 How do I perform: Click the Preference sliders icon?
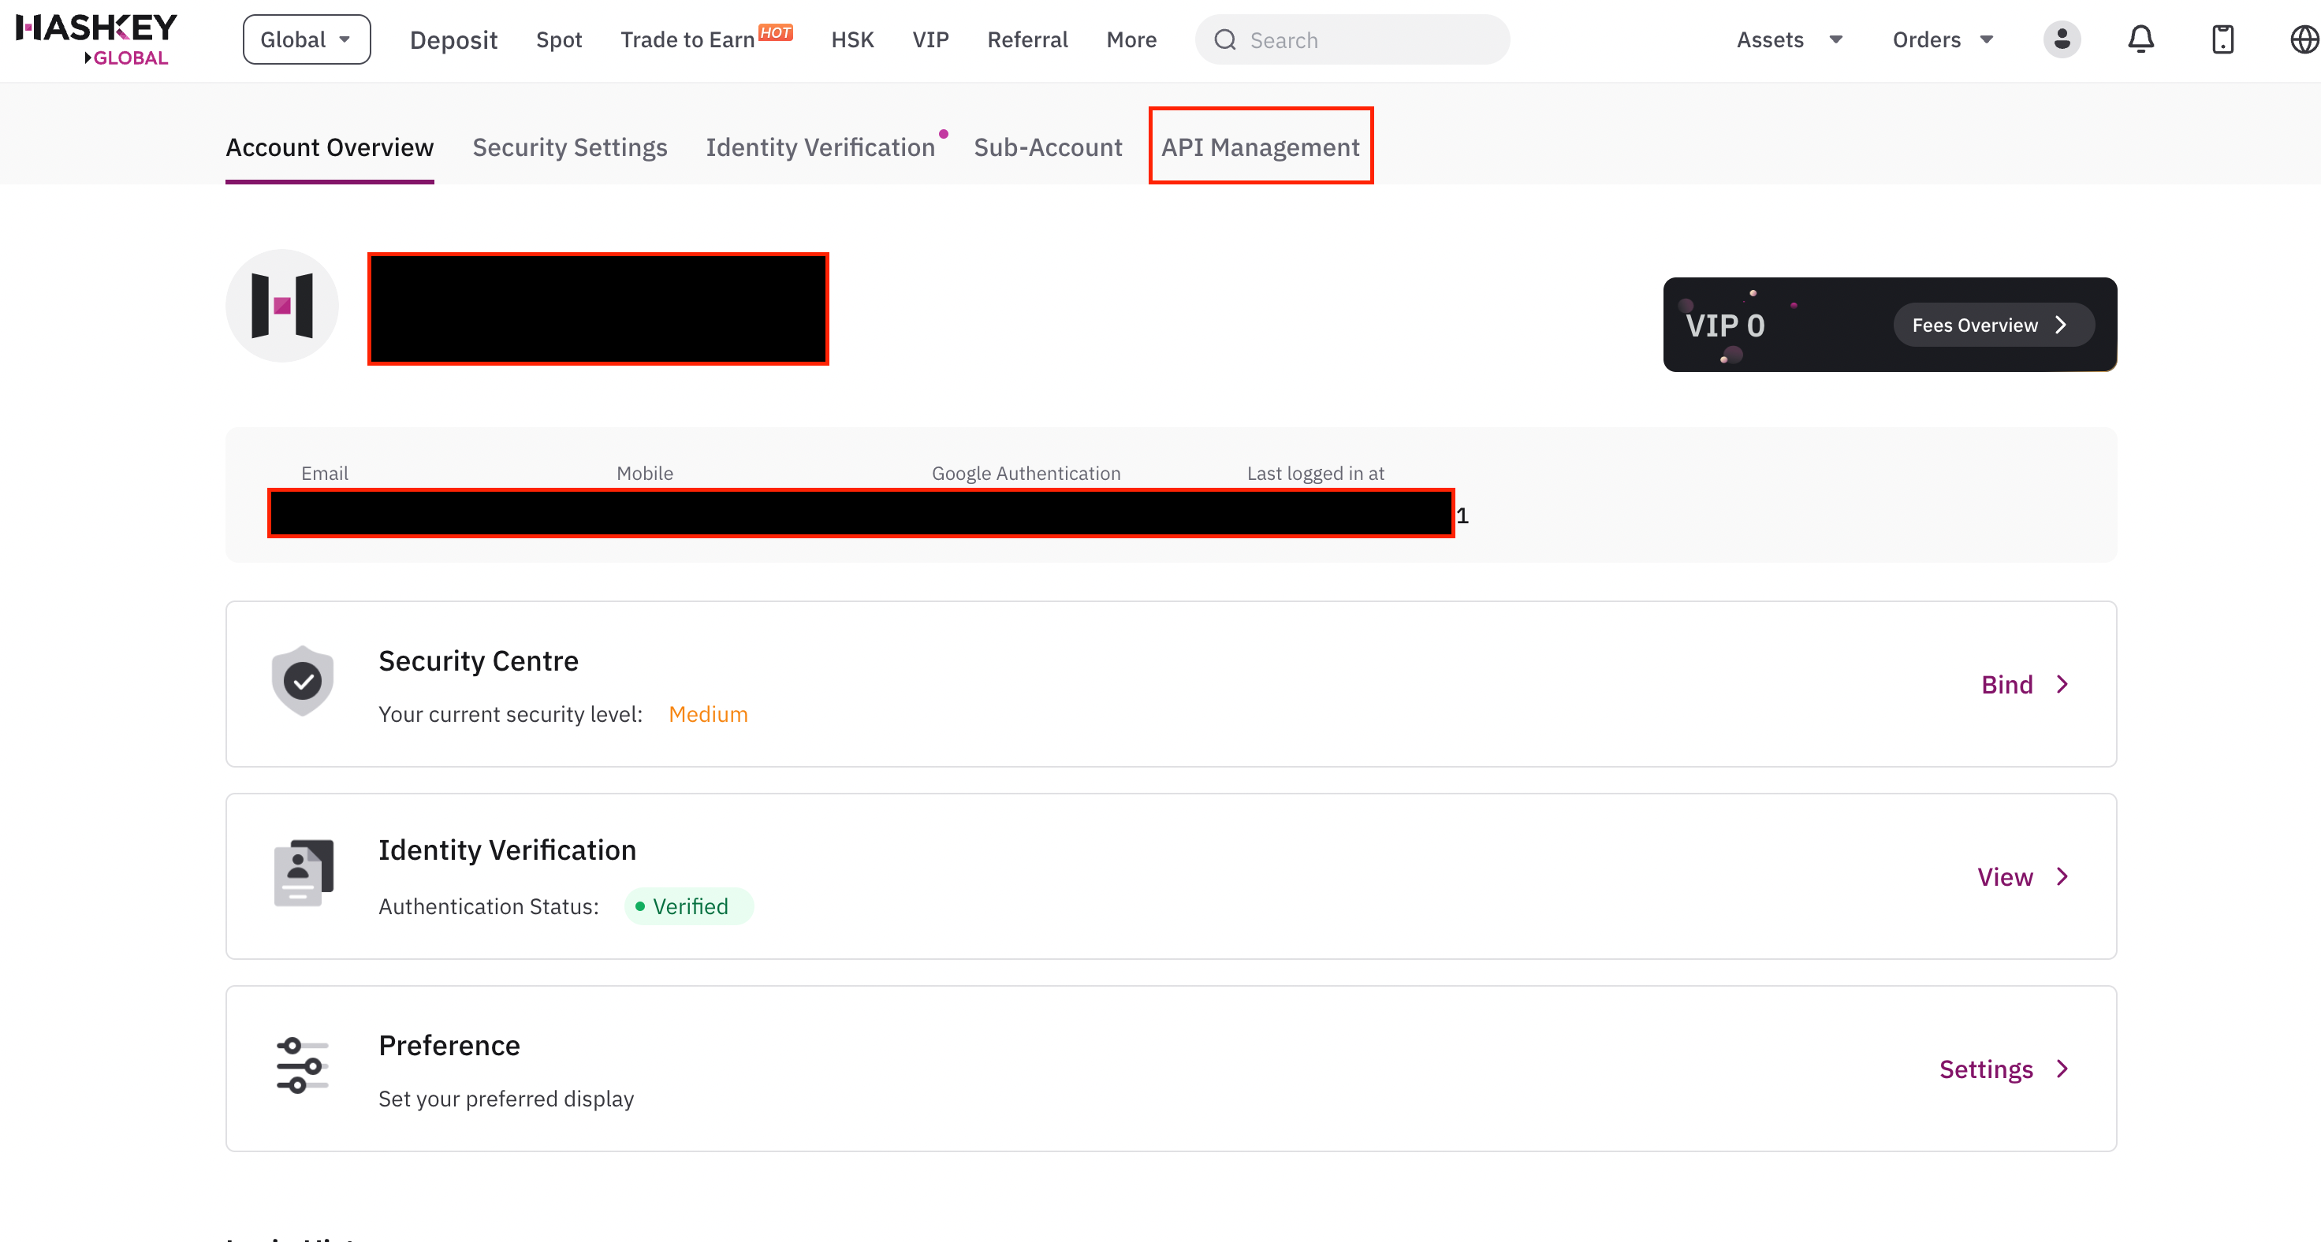(303, 1065)
